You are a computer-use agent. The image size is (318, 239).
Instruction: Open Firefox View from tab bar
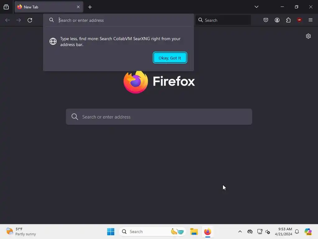pyautogui.click(x=6, y=7)
